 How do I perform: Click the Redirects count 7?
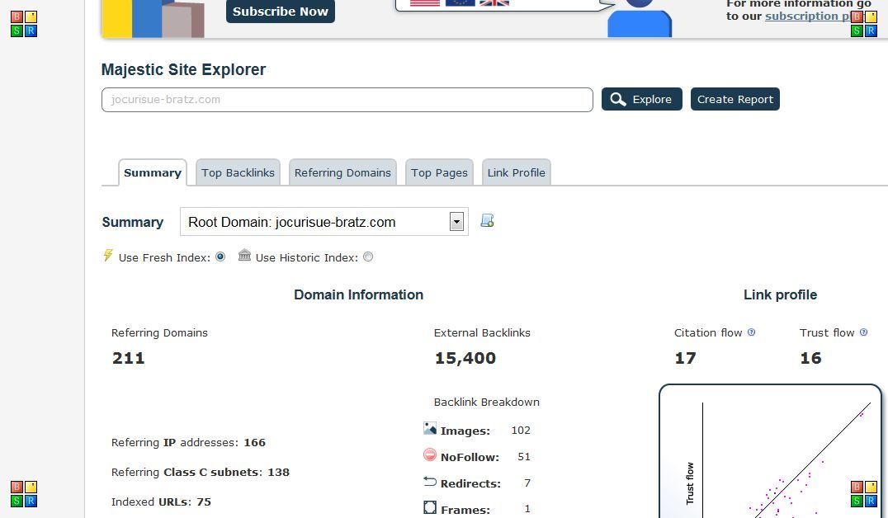[527, 483]
